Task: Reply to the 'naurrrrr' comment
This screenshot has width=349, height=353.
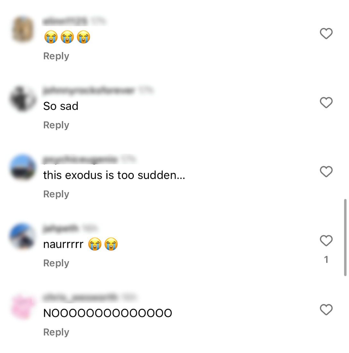Action: (x=56, y=263)
